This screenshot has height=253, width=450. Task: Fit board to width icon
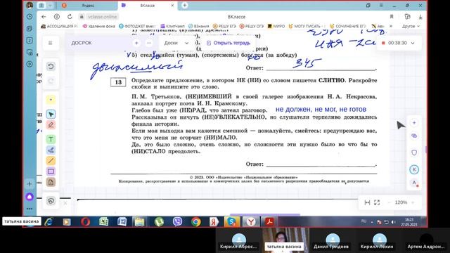coord(367,202)
